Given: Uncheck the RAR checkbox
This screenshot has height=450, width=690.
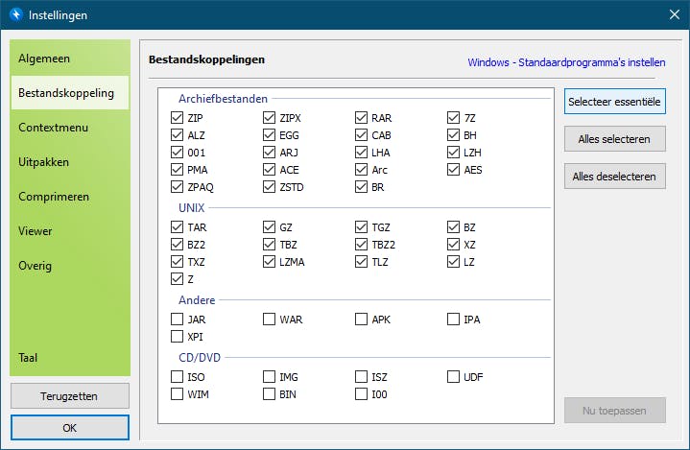Looking at the screenshot, I should tap(362, 118).
